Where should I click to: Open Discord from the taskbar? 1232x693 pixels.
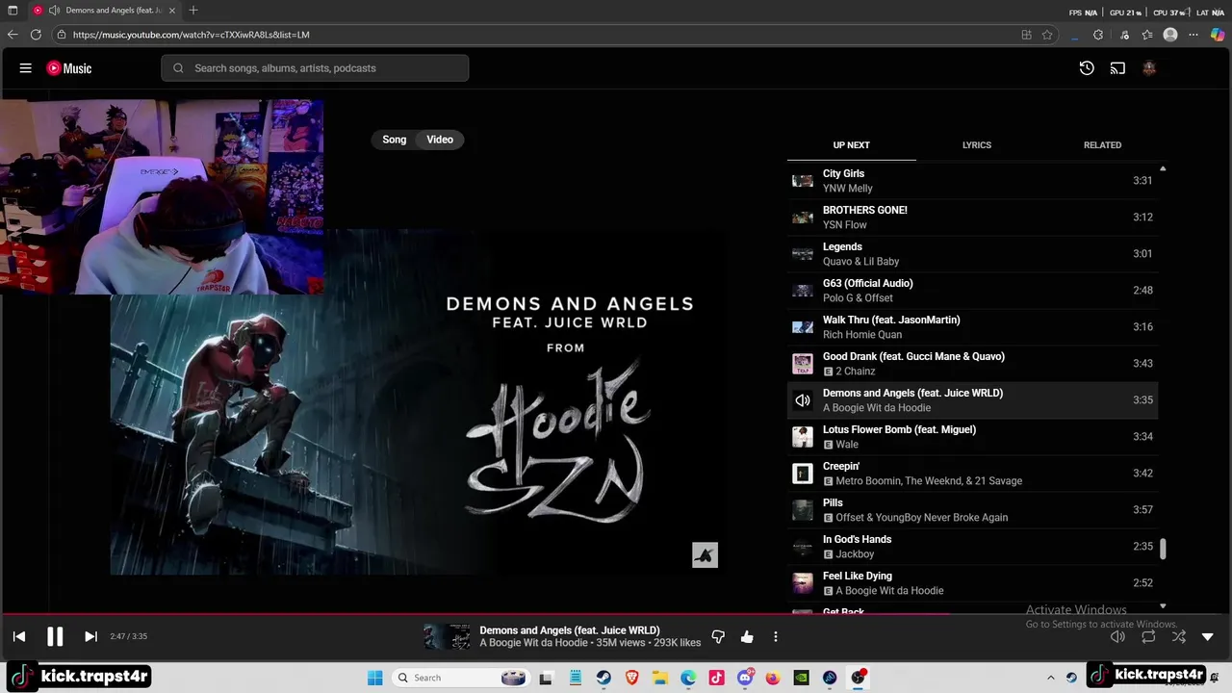tap(745, 678)
